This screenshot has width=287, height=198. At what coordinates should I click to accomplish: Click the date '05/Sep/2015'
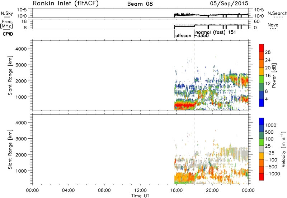(x=229, y=3)
